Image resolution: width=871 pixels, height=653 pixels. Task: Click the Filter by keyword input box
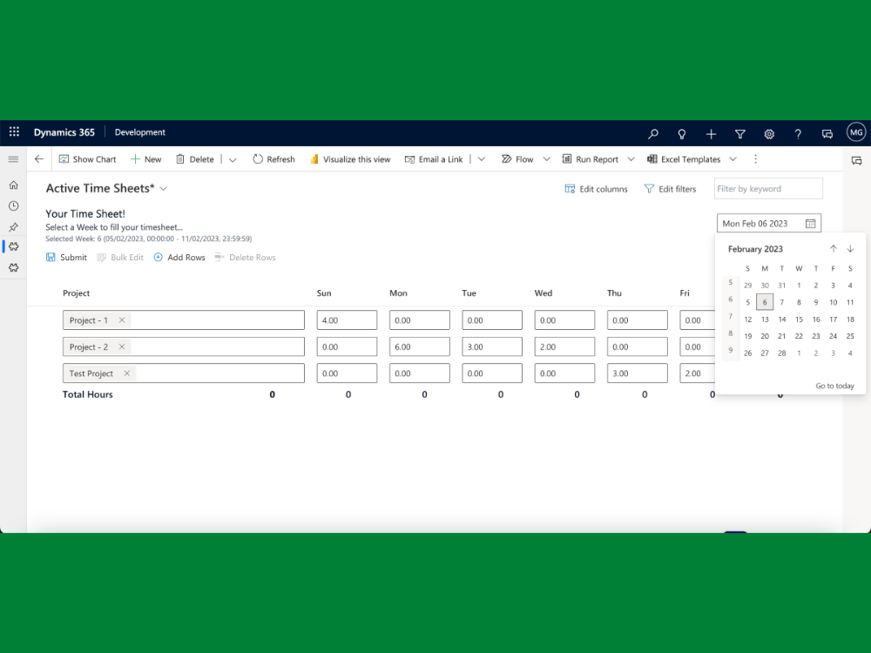(x=767, y=188)
